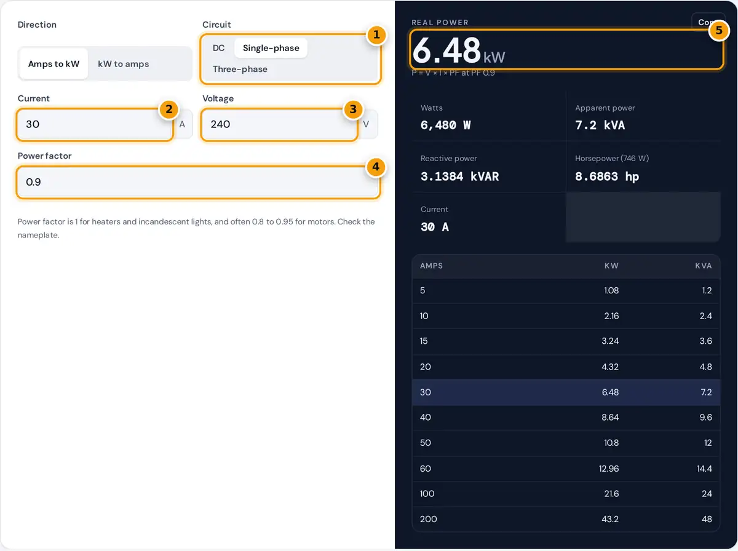Switch direction to kW to amps
Image resolution: width=738 pixels, height=551 pixels.
point(124,64)
